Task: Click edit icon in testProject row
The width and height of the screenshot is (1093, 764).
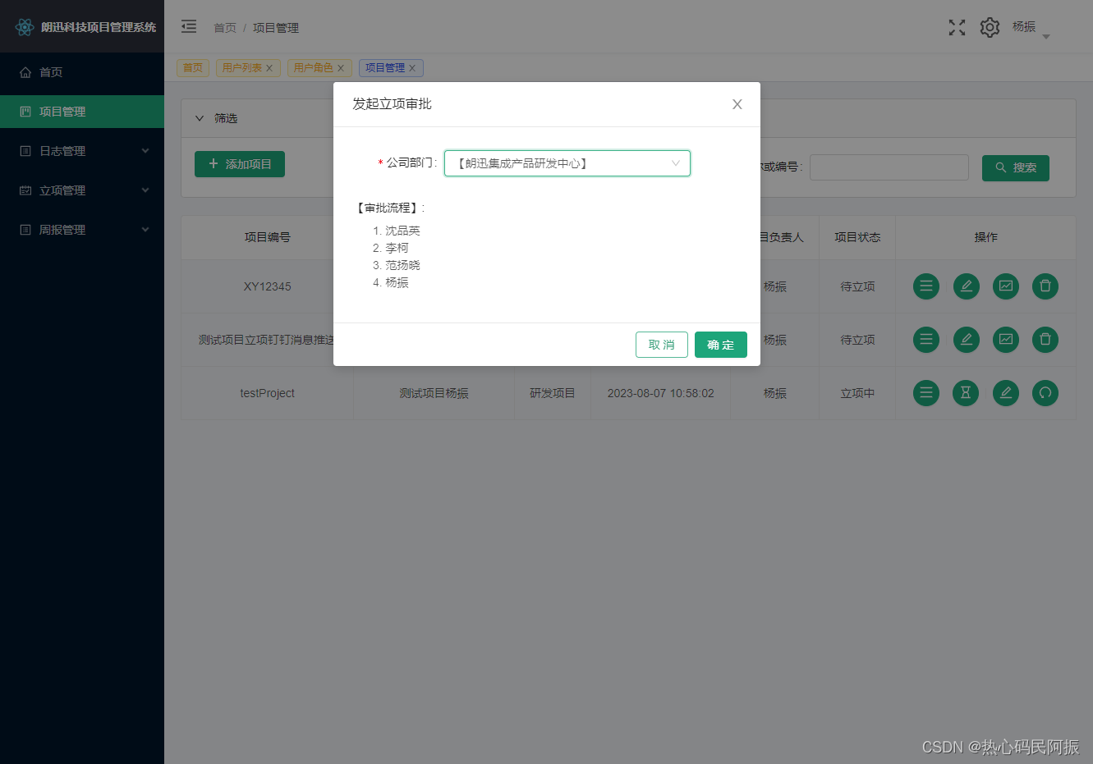Action: coord(1005,393)
